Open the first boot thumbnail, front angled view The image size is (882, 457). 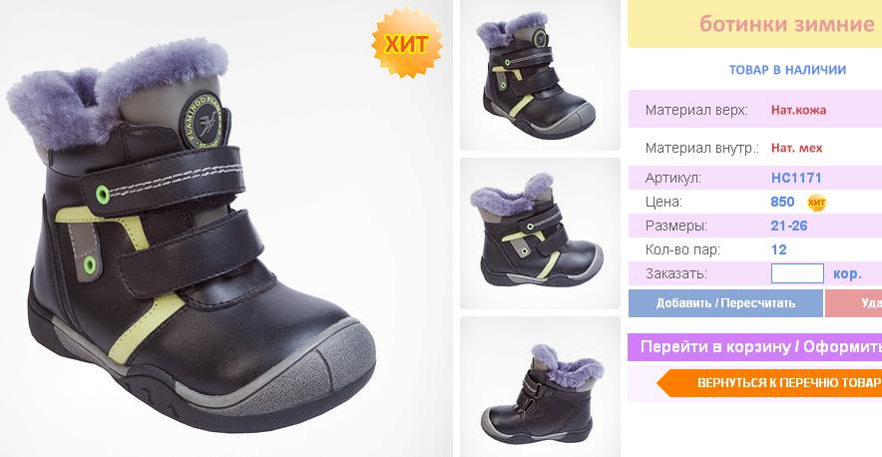(540, 75)
